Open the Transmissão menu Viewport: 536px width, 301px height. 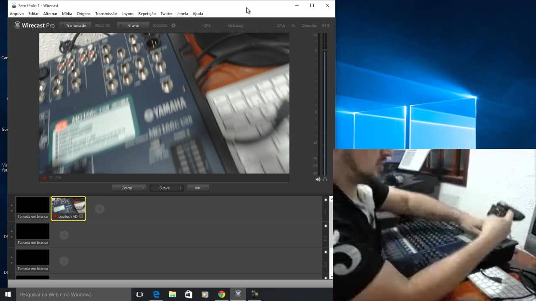(x=106, y=14)
